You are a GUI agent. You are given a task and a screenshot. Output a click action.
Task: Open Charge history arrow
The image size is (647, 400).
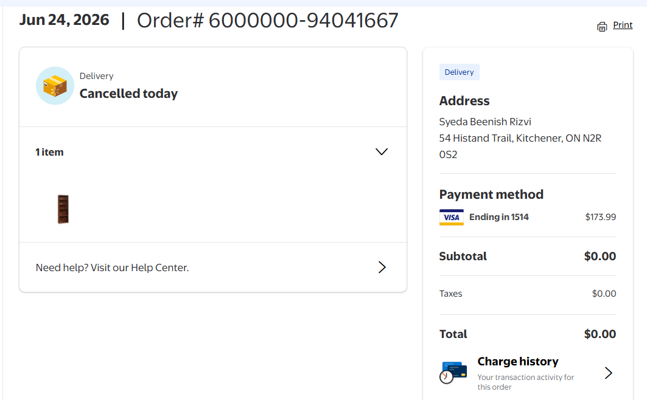click(x=608, y=373)
